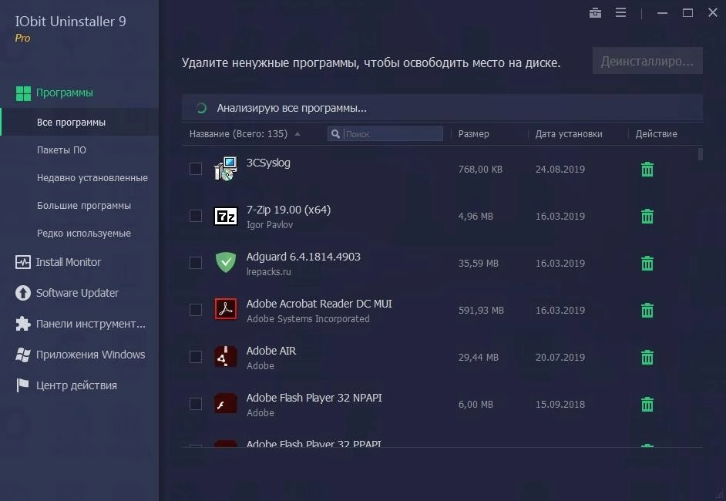Click the Software Updater arrow icon
726x501 pixels.
22,293
